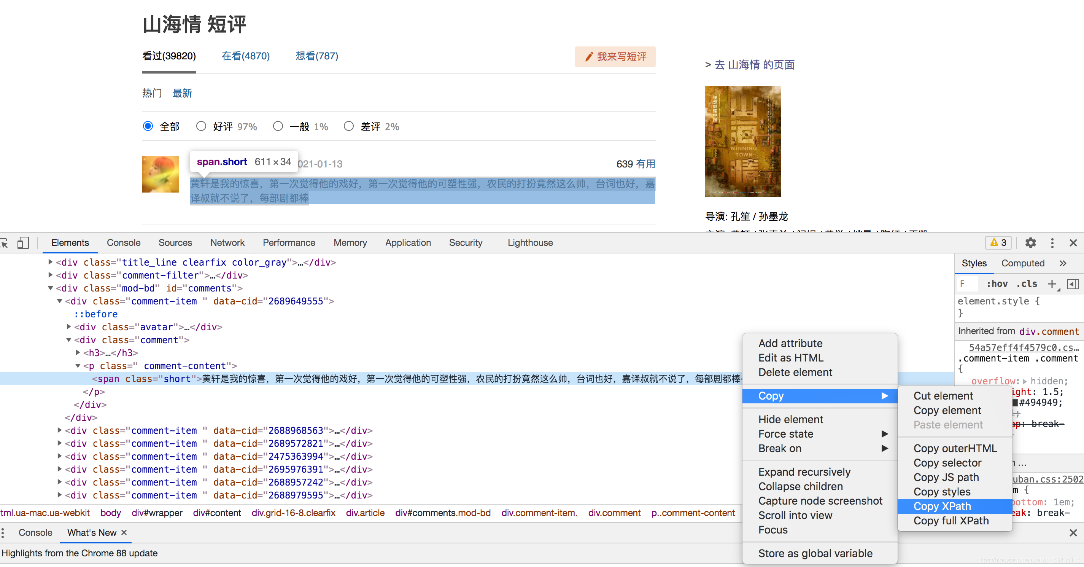
Task: Open the DevTools three-dot customize menu
Action: pos(1052,243)
